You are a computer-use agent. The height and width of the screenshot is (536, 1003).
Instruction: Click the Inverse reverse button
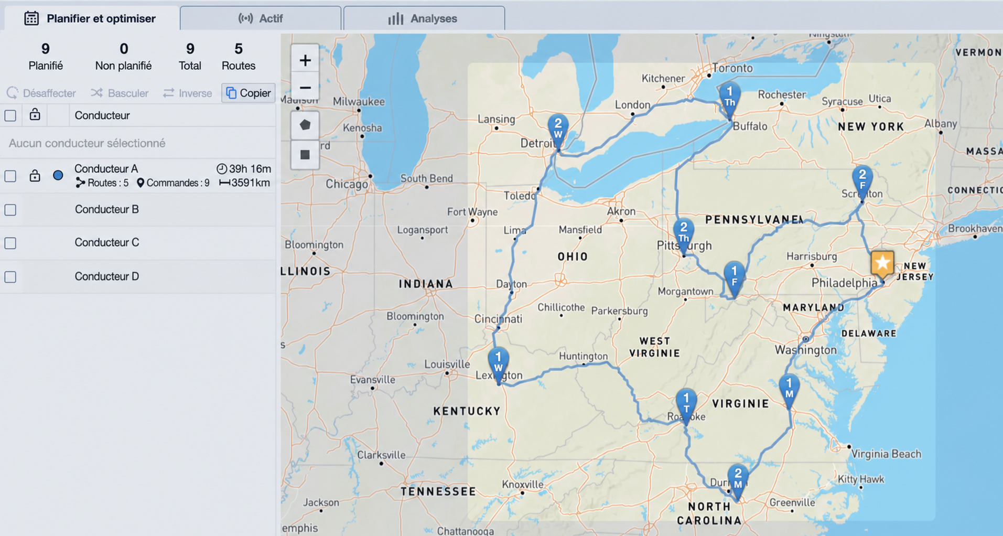click(187, 93)
